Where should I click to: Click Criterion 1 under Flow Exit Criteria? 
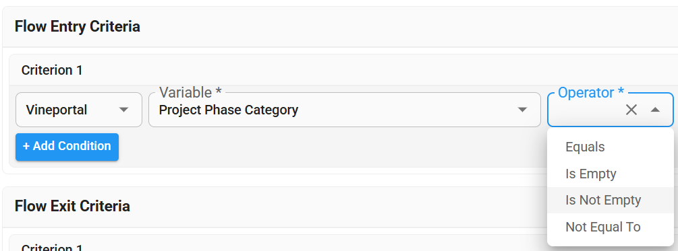pyautogui.click(x=52, y=248)
